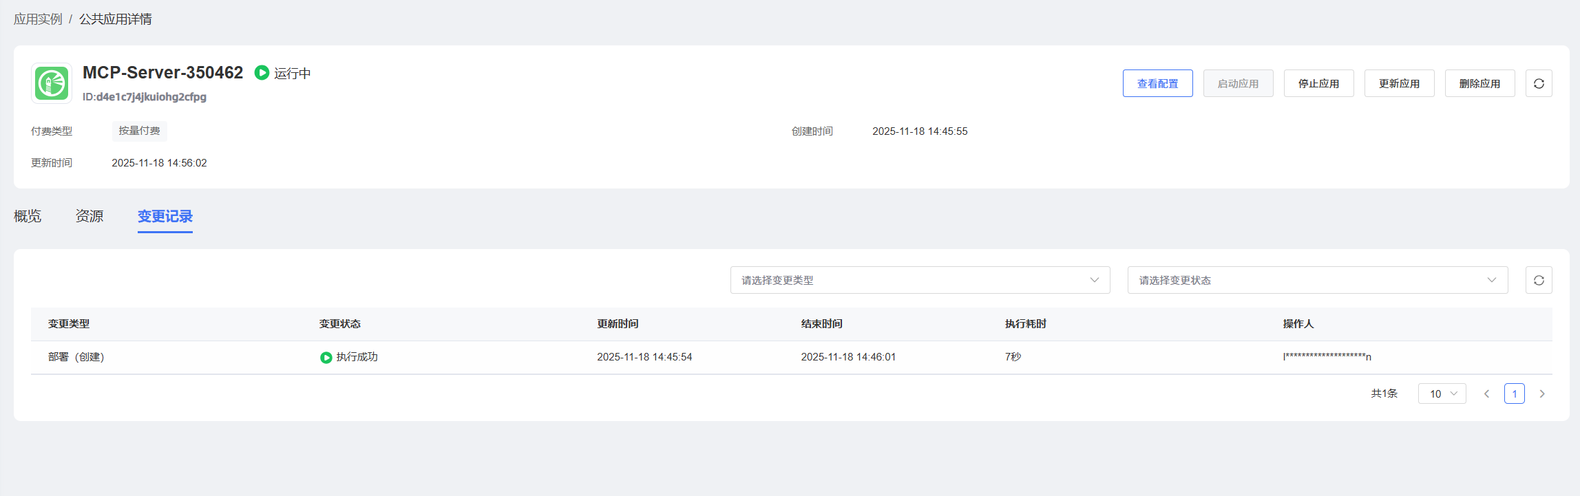The width and height of the screenshot is (1580, 496).
Task: Click the 更新应用 button
Action: pos(1400,83)
